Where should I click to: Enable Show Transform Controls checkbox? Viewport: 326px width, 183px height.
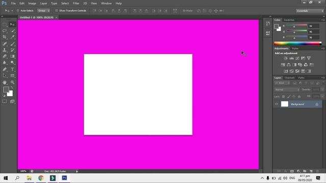[57, 11]
